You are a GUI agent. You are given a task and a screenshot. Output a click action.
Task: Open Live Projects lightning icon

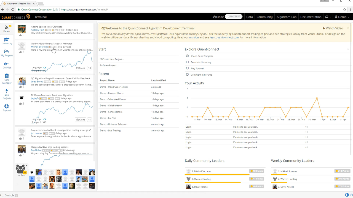[x=7, y=91]
